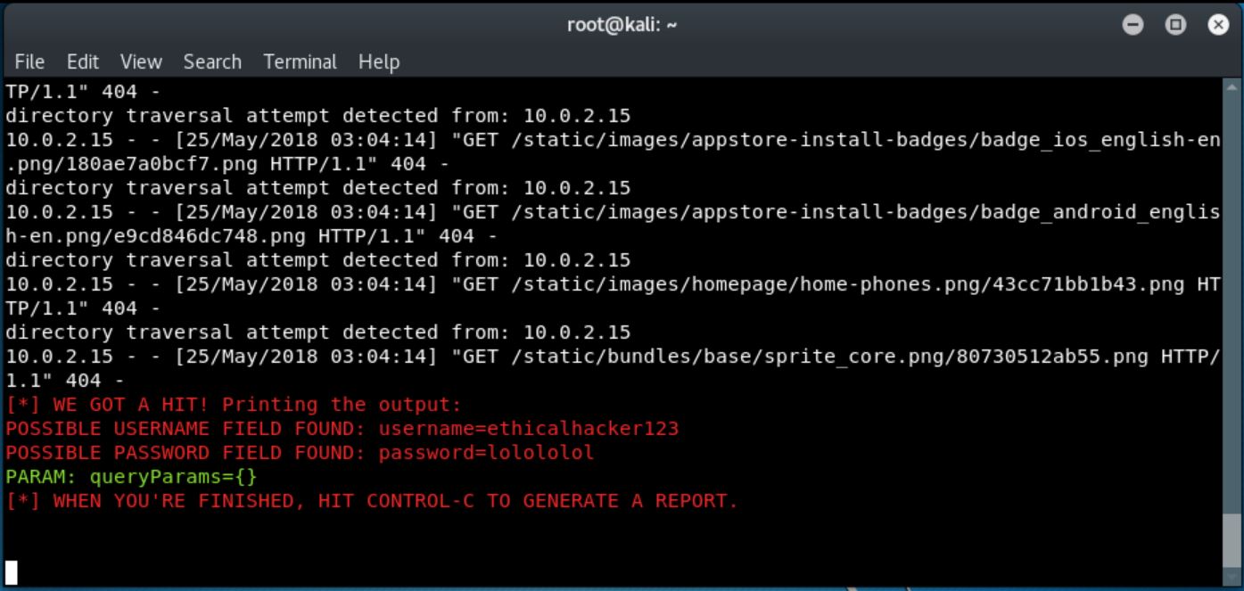
Task: Open the Search menu
Action: [212, 62]
